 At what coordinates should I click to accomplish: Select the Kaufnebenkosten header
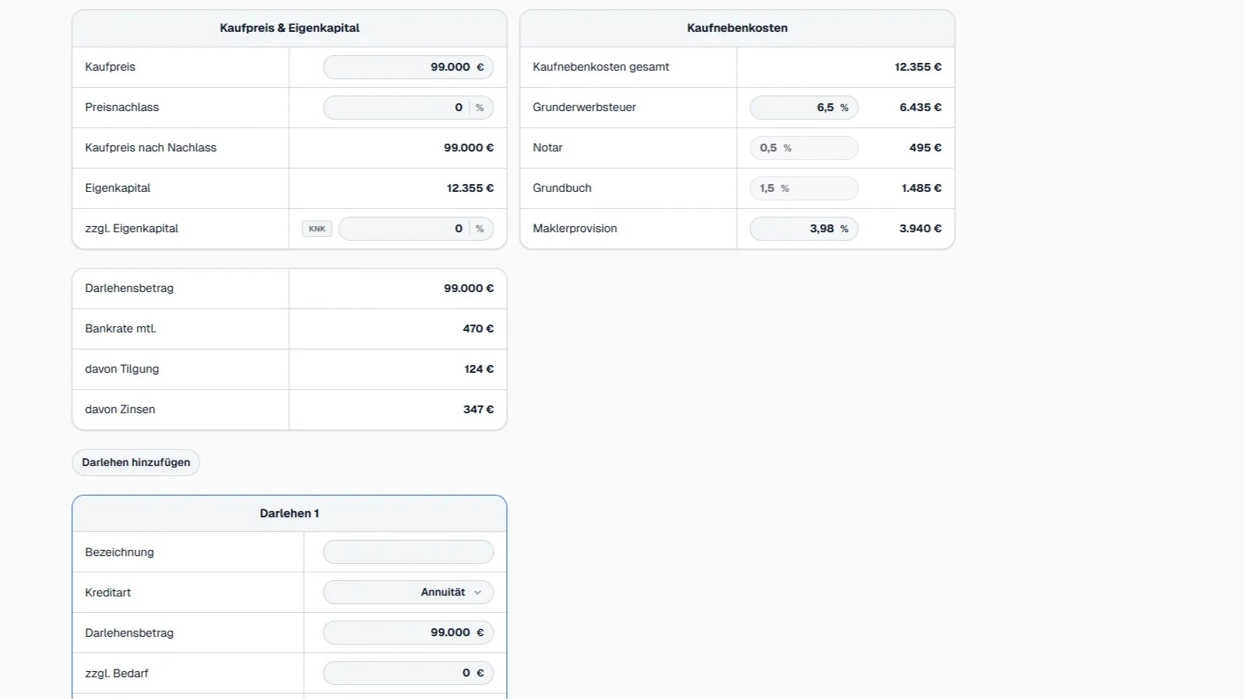click(x=737, y=28)
